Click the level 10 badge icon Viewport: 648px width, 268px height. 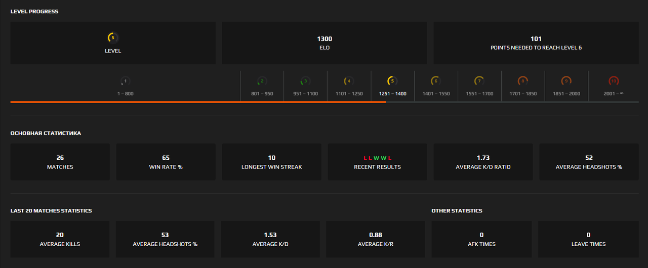(614, 81)
